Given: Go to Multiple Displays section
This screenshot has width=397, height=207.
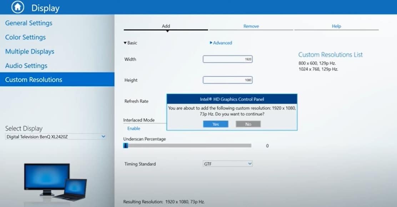Looking at the screenshot, I should (x=30, y=51).
